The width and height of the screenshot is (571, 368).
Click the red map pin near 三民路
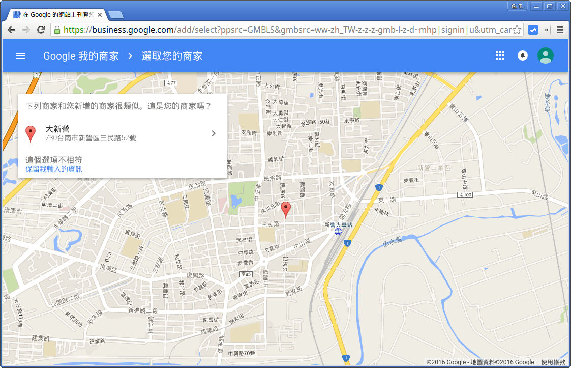pos(286,209)
